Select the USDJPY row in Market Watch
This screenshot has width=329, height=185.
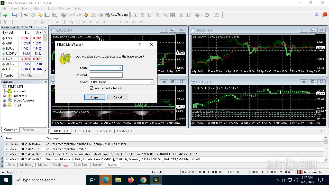pyautogui.click(x=22, y=54)
